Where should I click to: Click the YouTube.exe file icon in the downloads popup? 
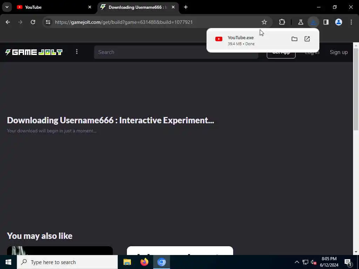pos(219,39)
